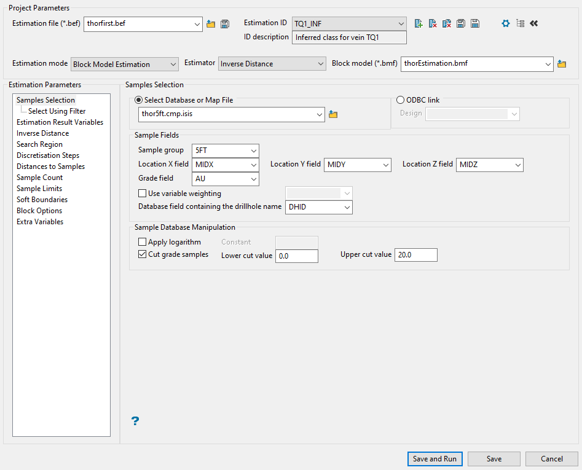Click the double-arrow collapse panel icon

pos(533,23)
